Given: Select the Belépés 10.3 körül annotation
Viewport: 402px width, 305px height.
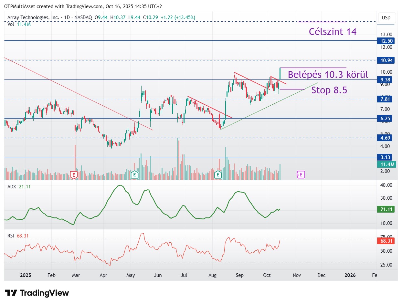Looking at the screenshot, I should pyautogui.click(x=328, y=75).
